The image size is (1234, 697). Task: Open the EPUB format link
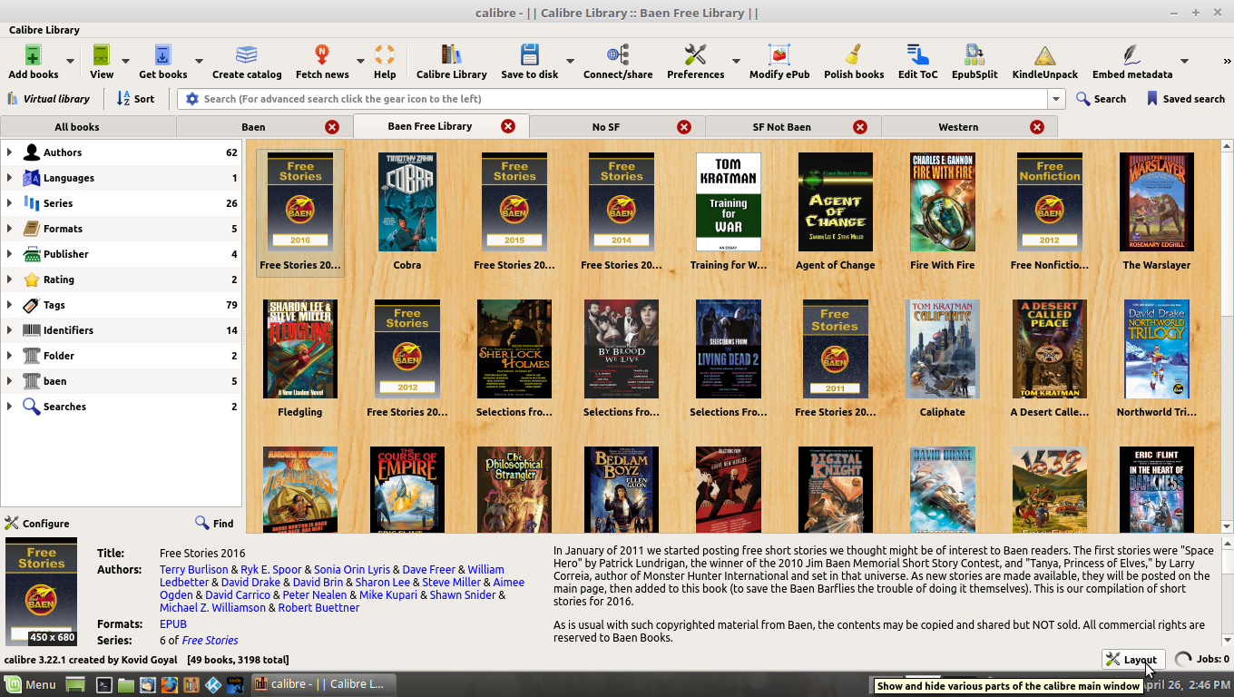click(173, 624)
